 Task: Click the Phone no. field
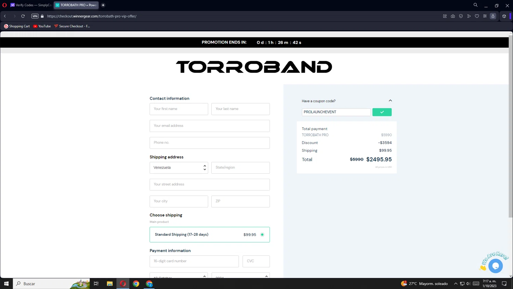tap(210, 143)
